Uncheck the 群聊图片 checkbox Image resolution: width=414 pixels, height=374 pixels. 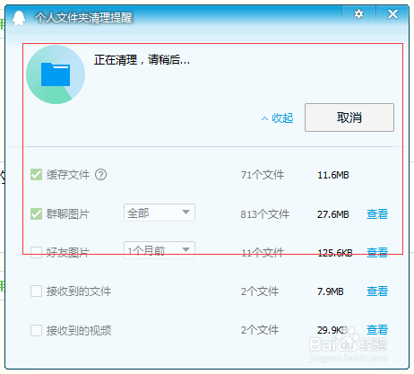pyautogui.click(x=36, y=214)
